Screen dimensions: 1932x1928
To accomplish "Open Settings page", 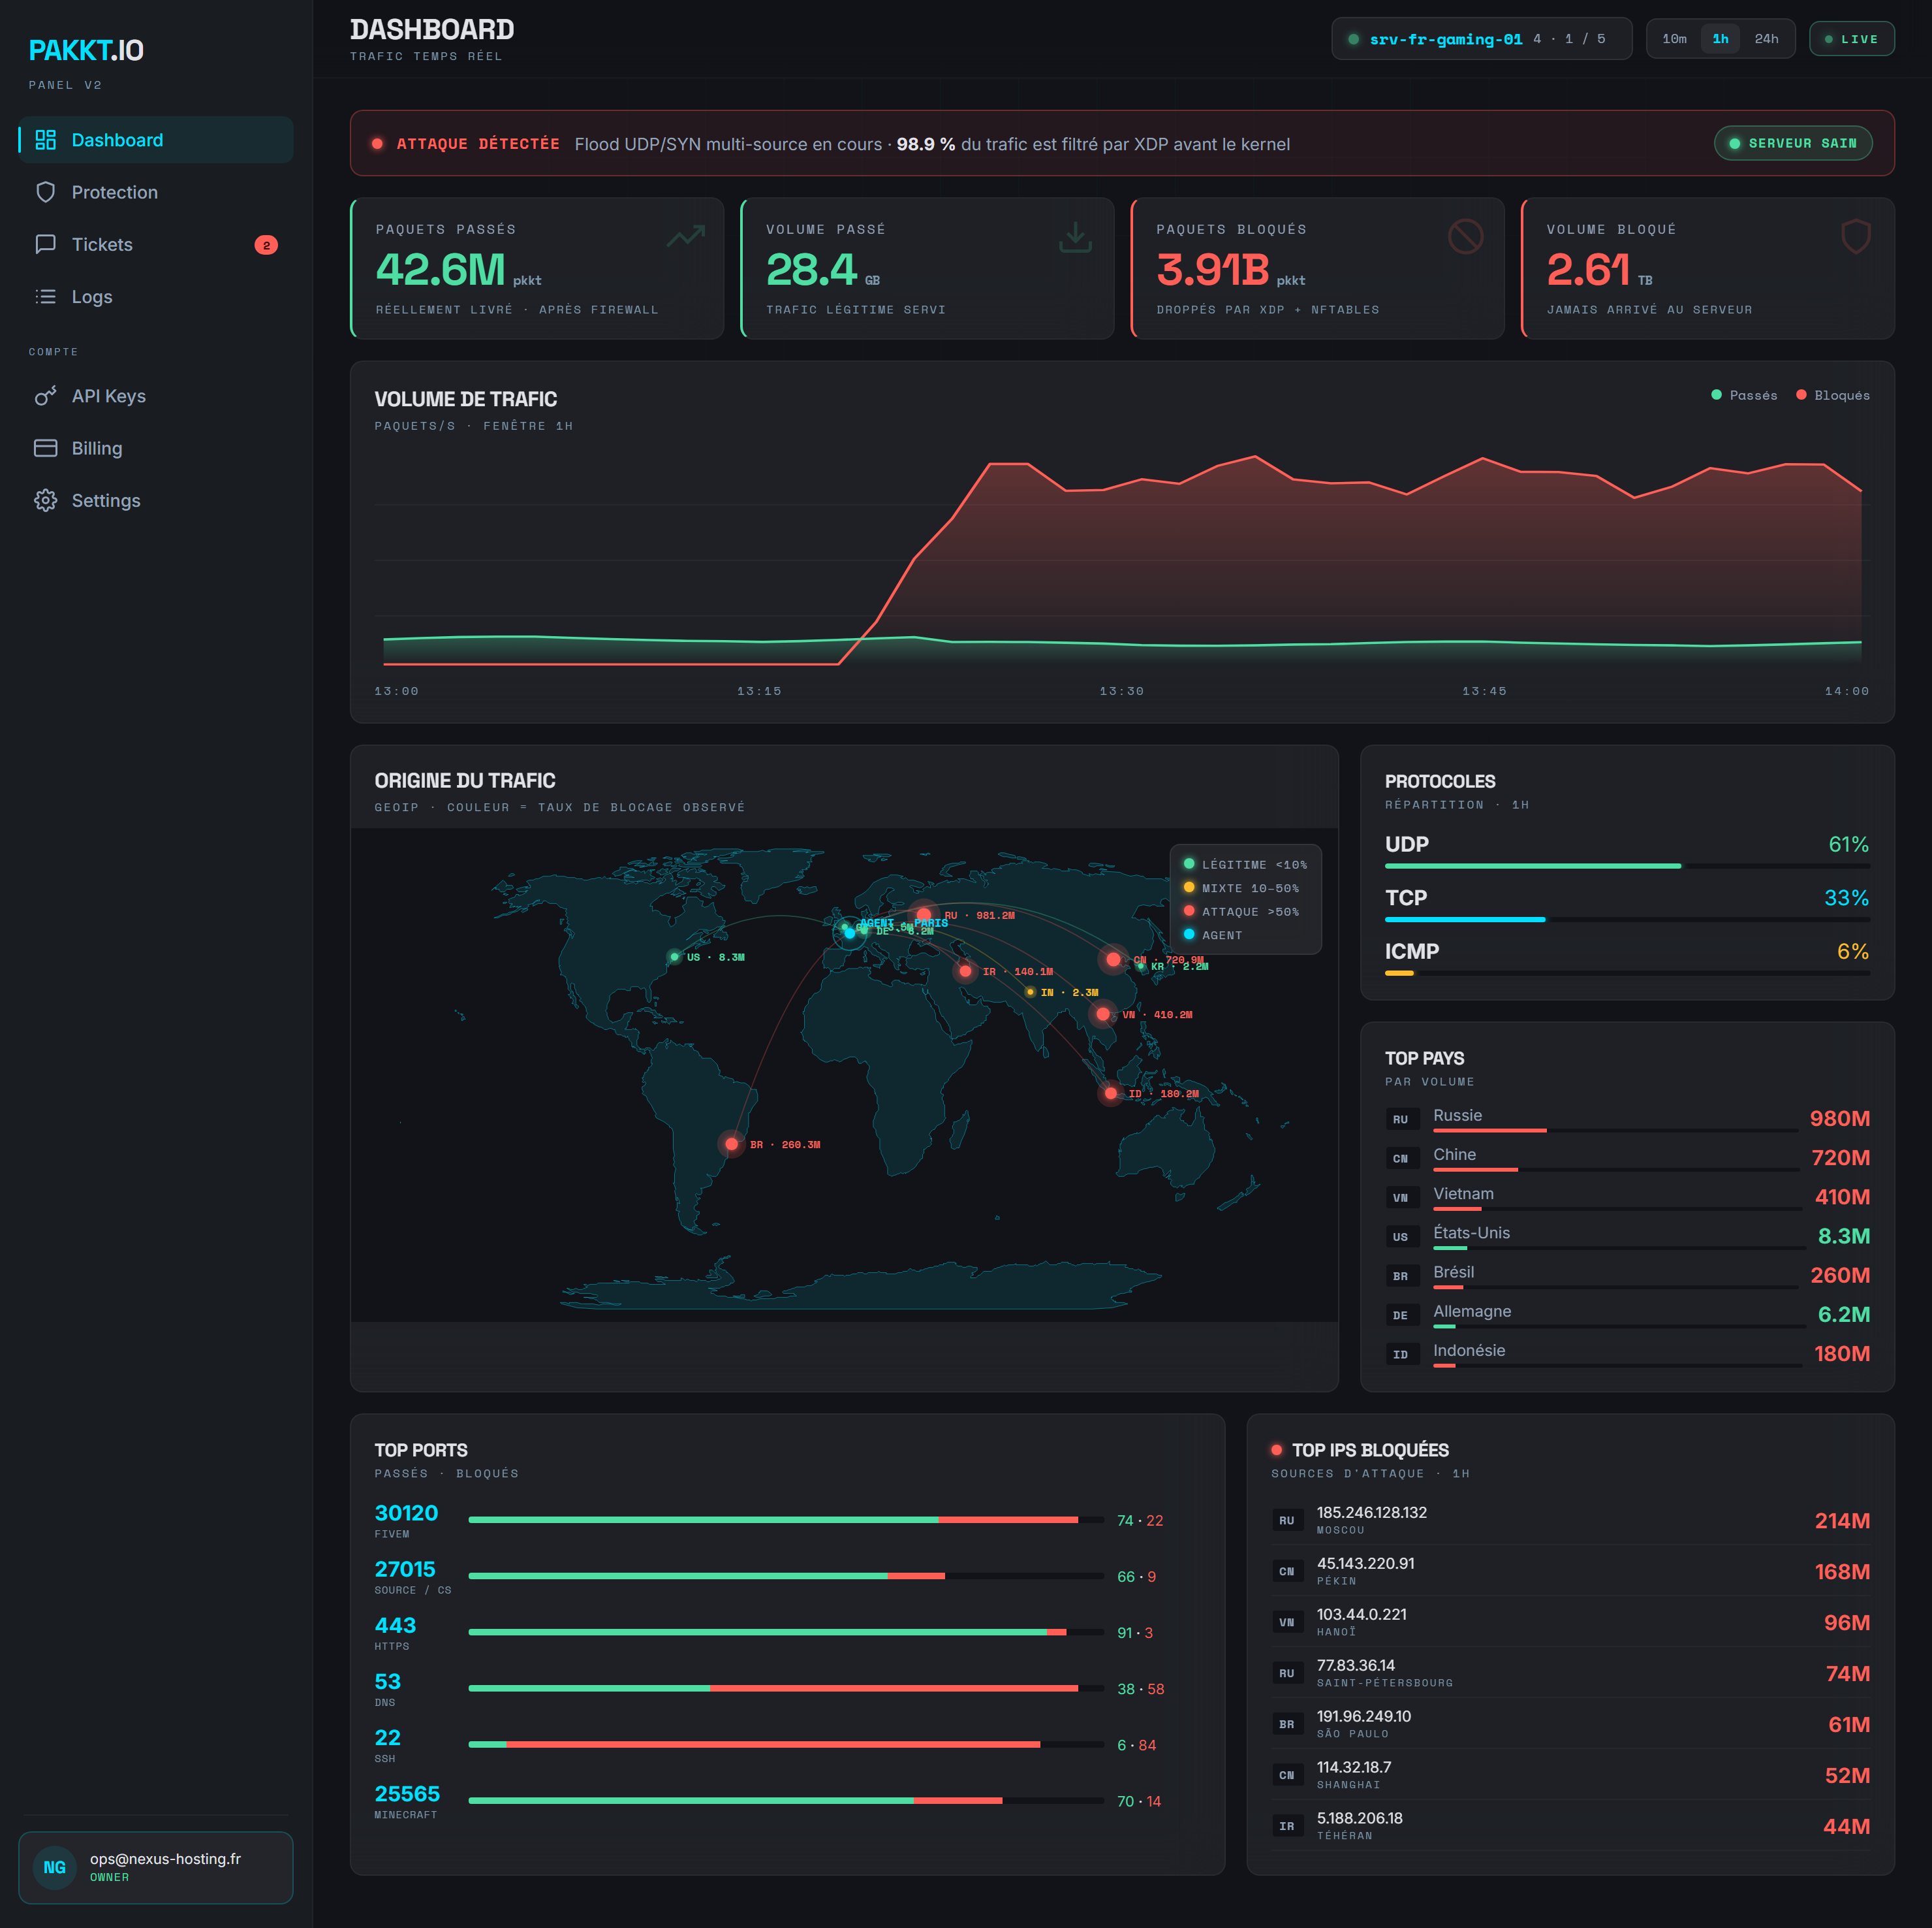I will [156, 500].
